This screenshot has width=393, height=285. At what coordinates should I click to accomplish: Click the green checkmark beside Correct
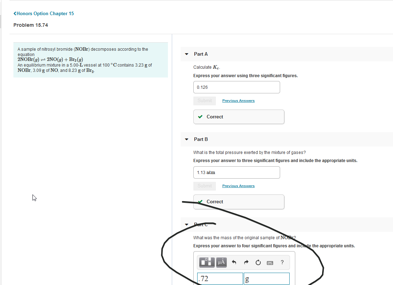click(201, 117)
